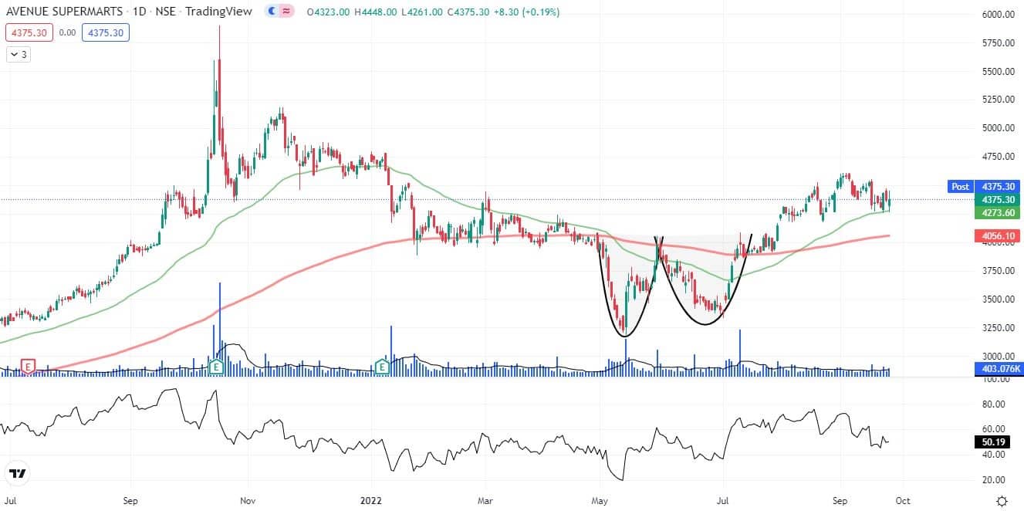Click the blue 4375.30 buy price box
Viewport: 1024px width, 511px height.
click(107, 32)
